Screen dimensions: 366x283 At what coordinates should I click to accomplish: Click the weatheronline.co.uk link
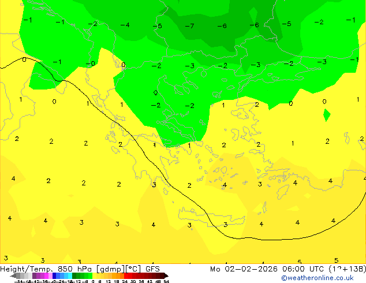(318, 278)
